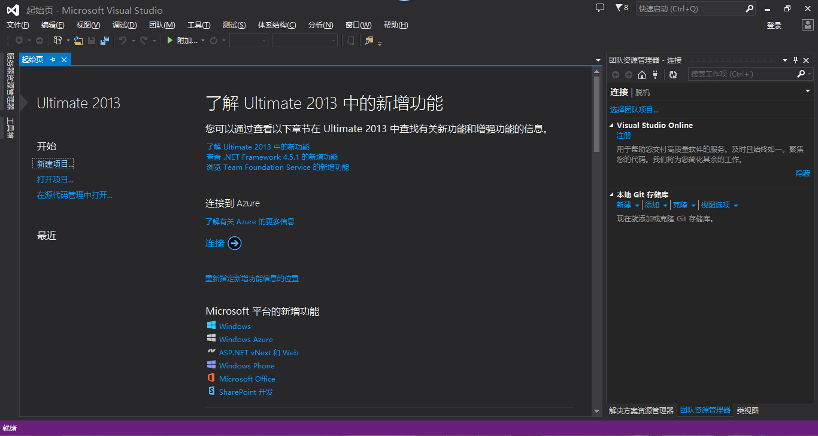This screenshot has width=818, height=436.
Task: Toggle the pin on the 起始页 tab
Action: pyautogui.click(x=53, y=60)
